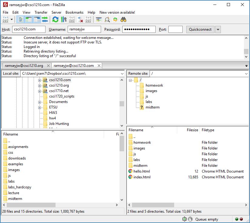Screen dimensions: 250x223
Task: Toggle directory comparison
Action: (x=107, y=20)
